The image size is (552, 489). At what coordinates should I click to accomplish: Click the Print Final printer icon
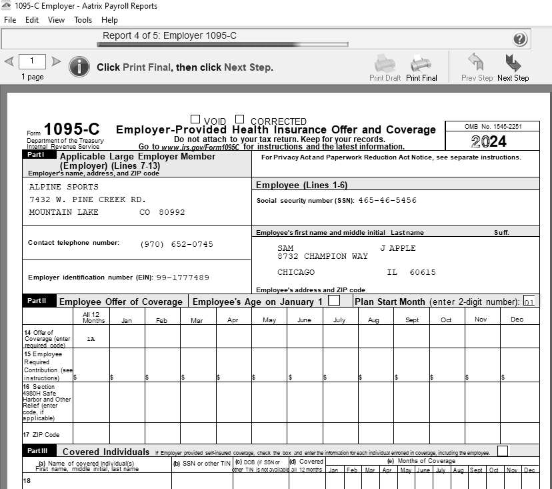pyautogui.click(x=421, y=63)
